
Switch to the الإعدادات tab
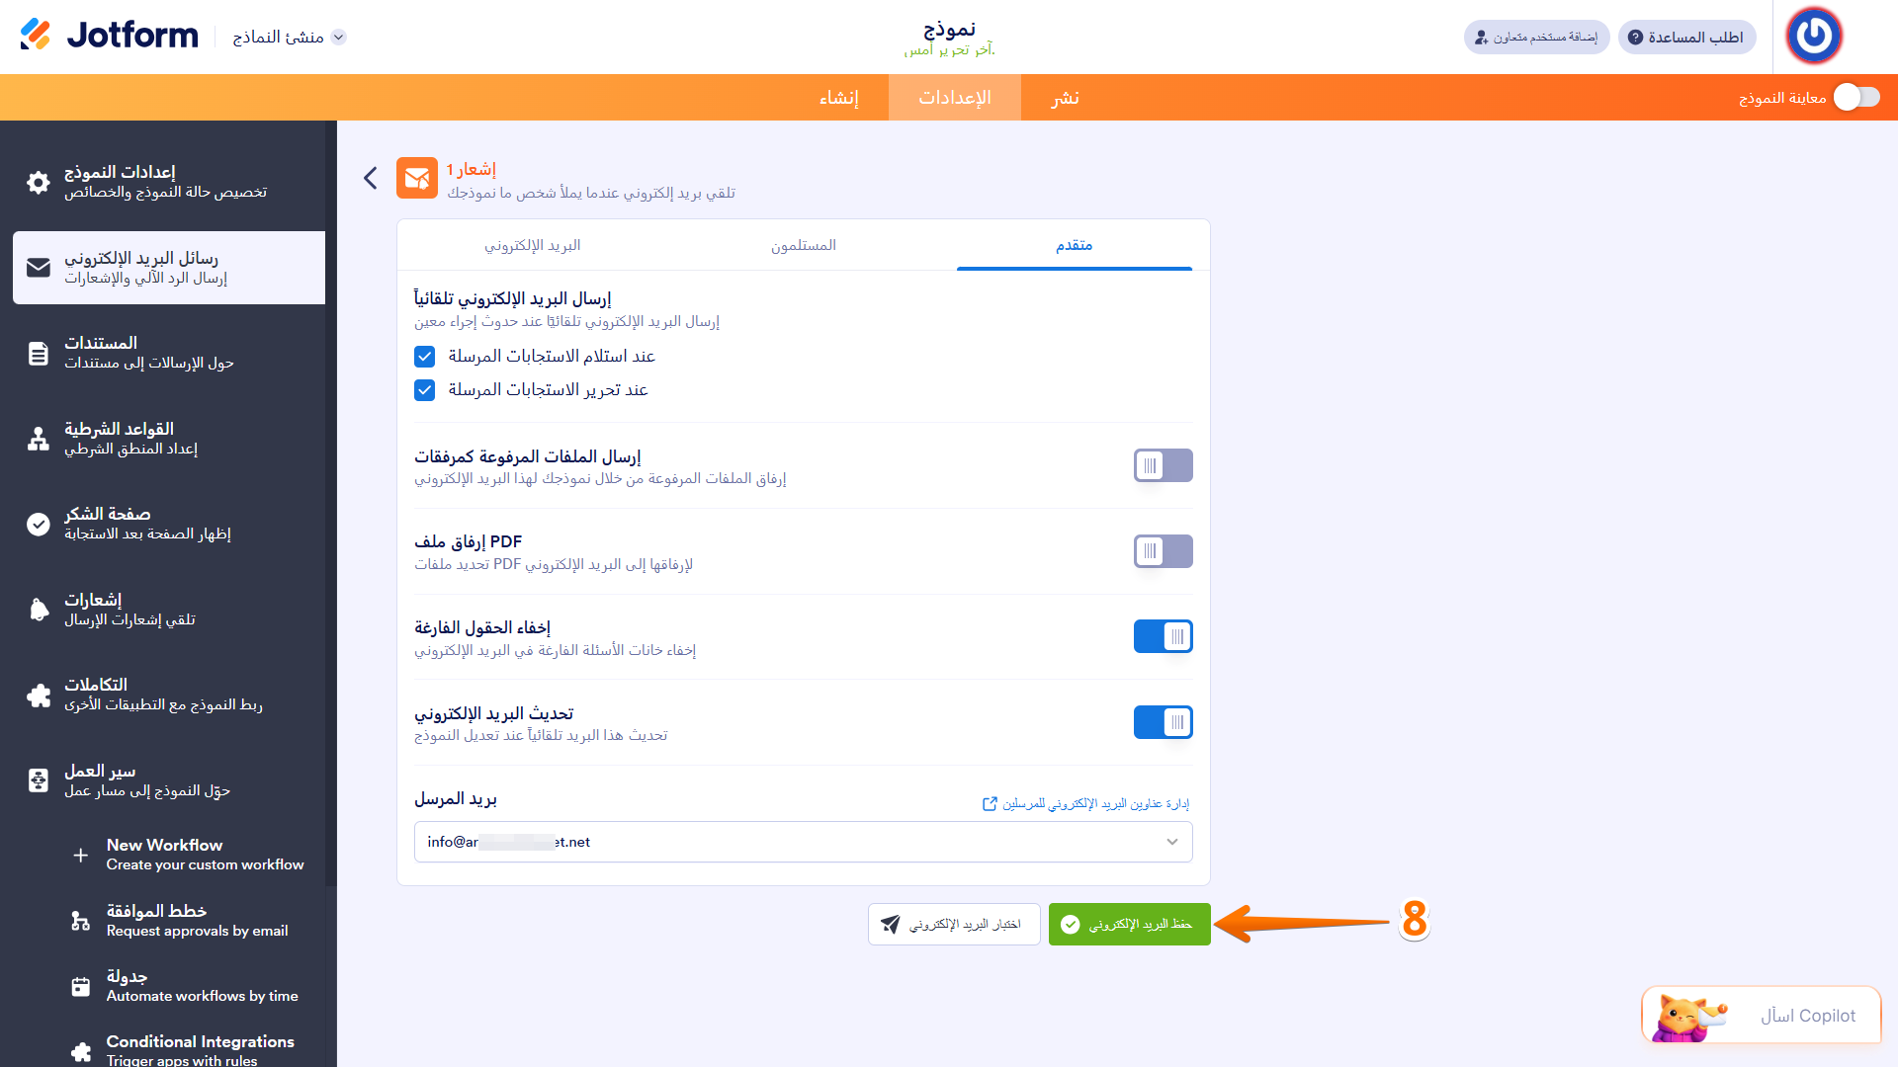click(954, 97)
